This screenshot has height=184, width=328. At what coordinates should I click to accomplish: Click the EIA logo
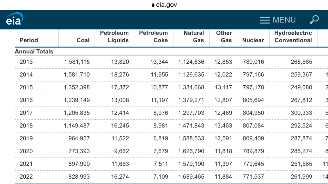tap(15, 19)
